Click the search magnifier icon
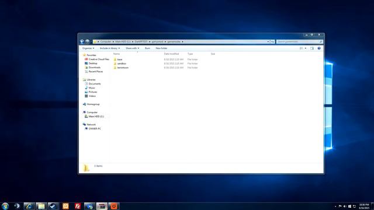 [x=321, y=41]
